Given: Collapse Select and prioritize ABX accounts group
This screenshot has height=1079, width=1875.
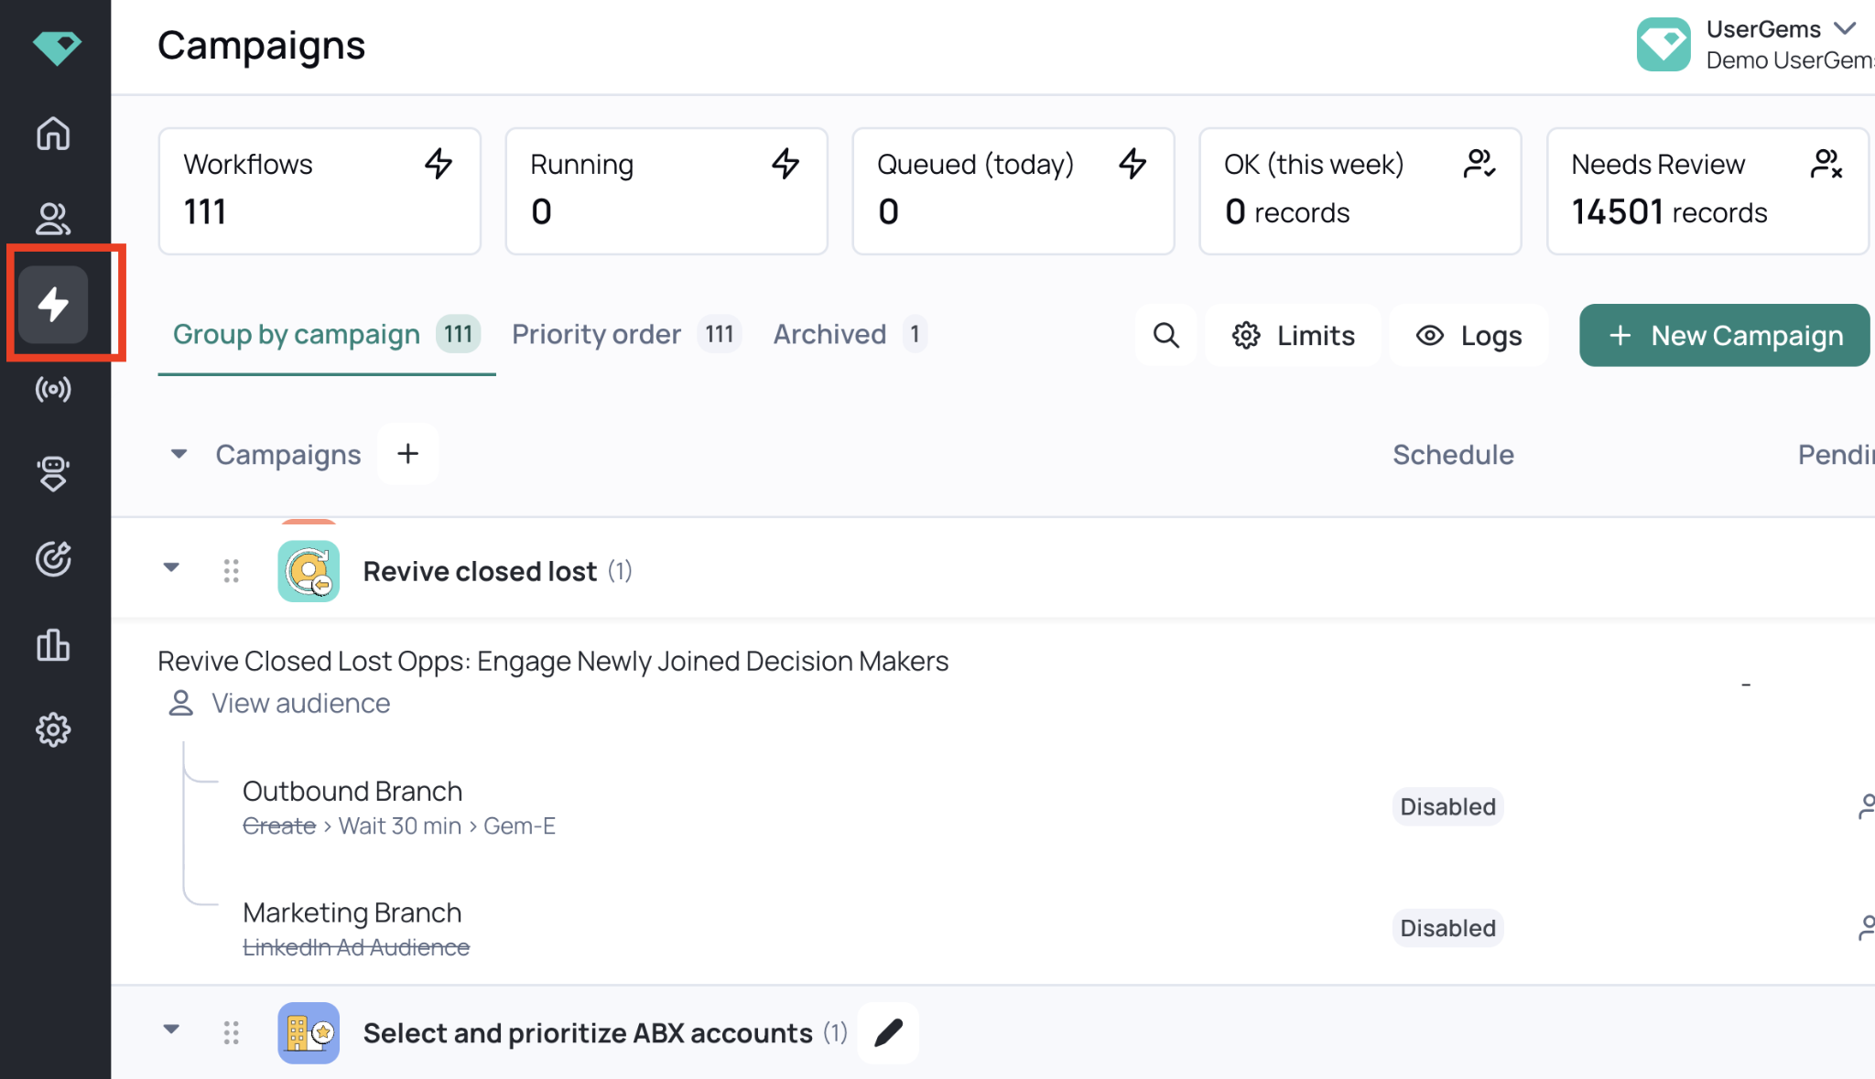Looking at the screenshot, I should [171, 1029].
